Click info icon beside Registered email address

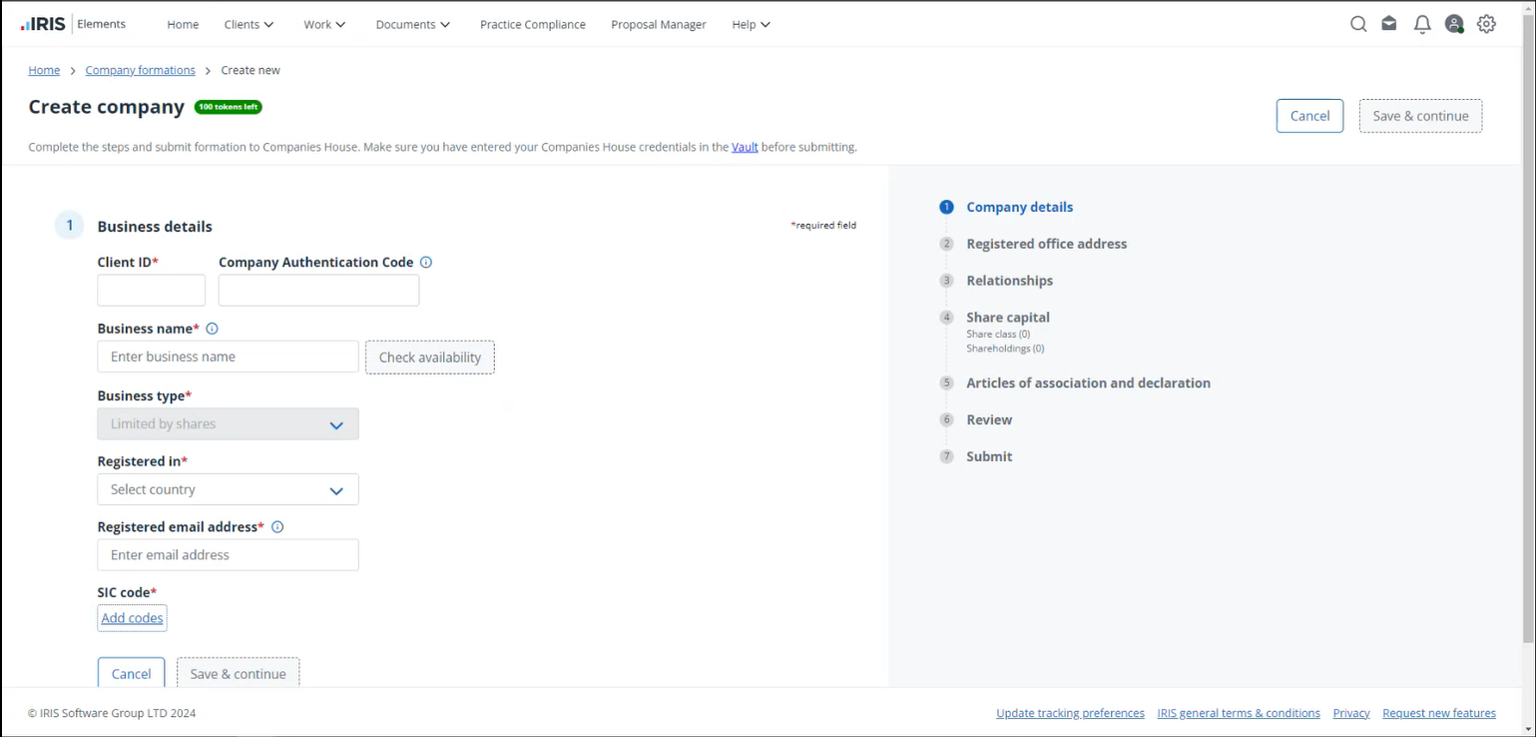point(277,527)
